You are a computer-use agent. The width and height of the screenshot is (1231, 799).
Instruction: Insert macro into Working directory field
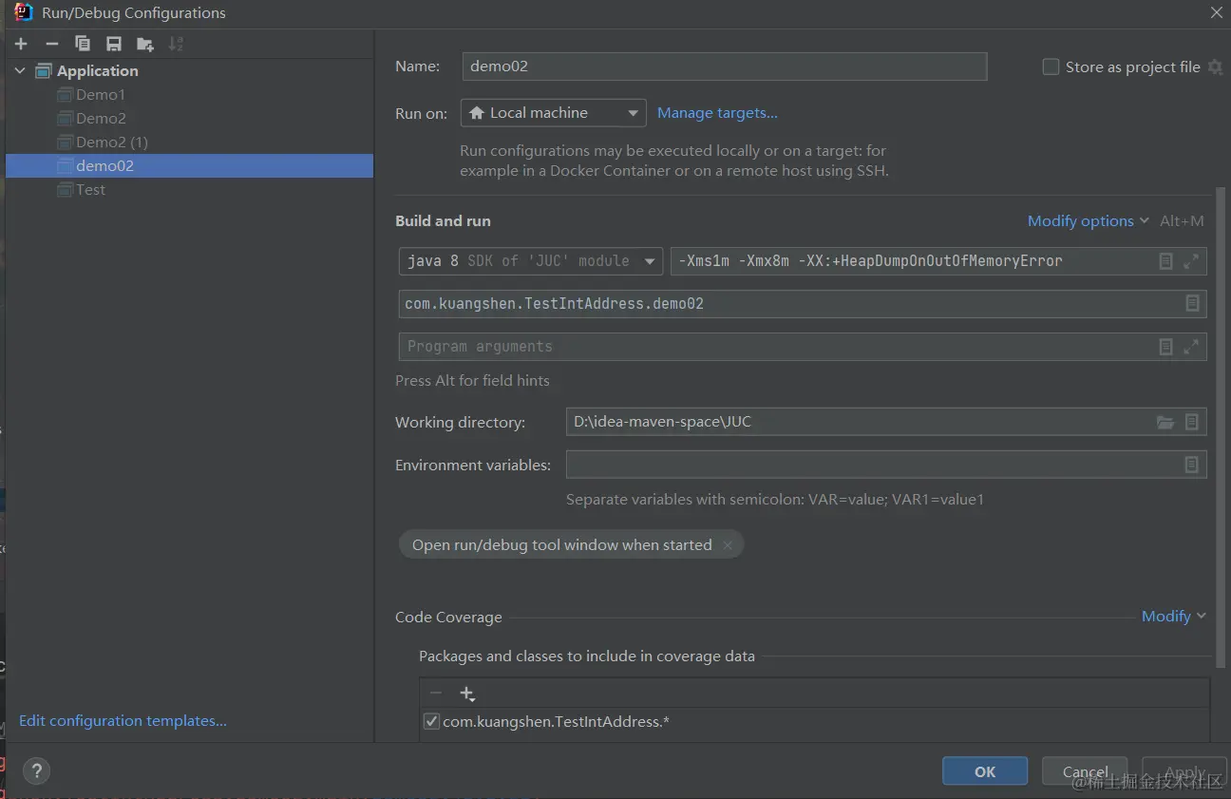pyautogui.click(x=1192, y=422)
